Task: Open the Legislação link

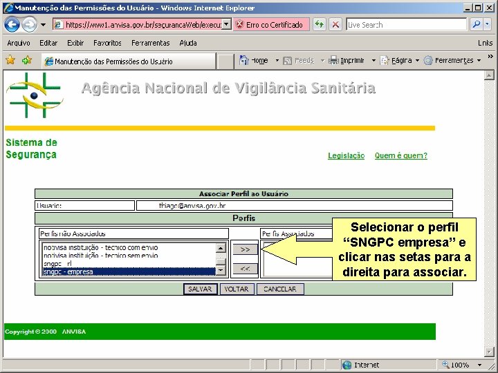Action: [x=346, y=155]
